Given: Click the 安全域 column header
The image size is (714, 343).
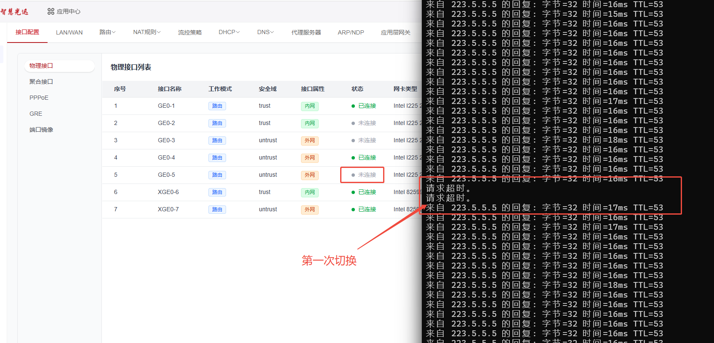Looking at the screenshot, I should [268, 89].
